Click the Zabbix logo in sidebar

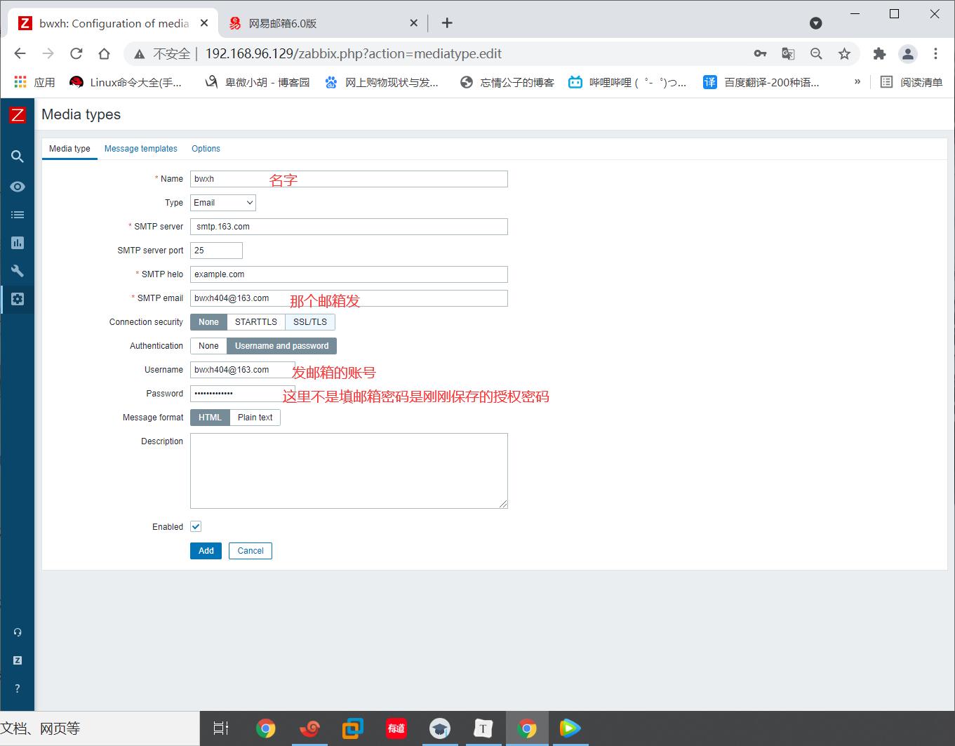pos(18,115)
